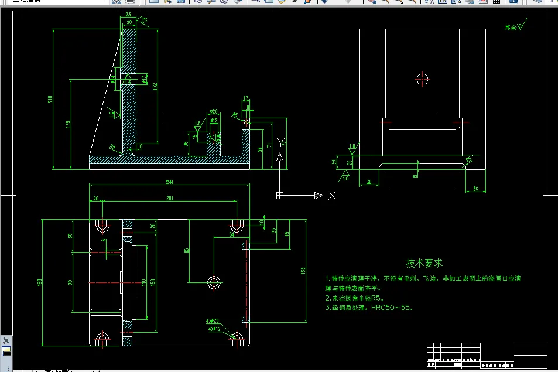The height and width of the screenshot is (372, 558).
Task: Select the Y axis label of the UCS icon
Action: pos(281,142)
